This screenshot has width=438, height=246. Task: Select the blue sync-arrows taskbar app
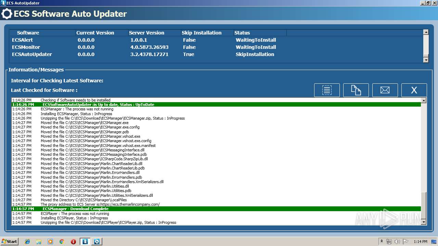(97, 242)
